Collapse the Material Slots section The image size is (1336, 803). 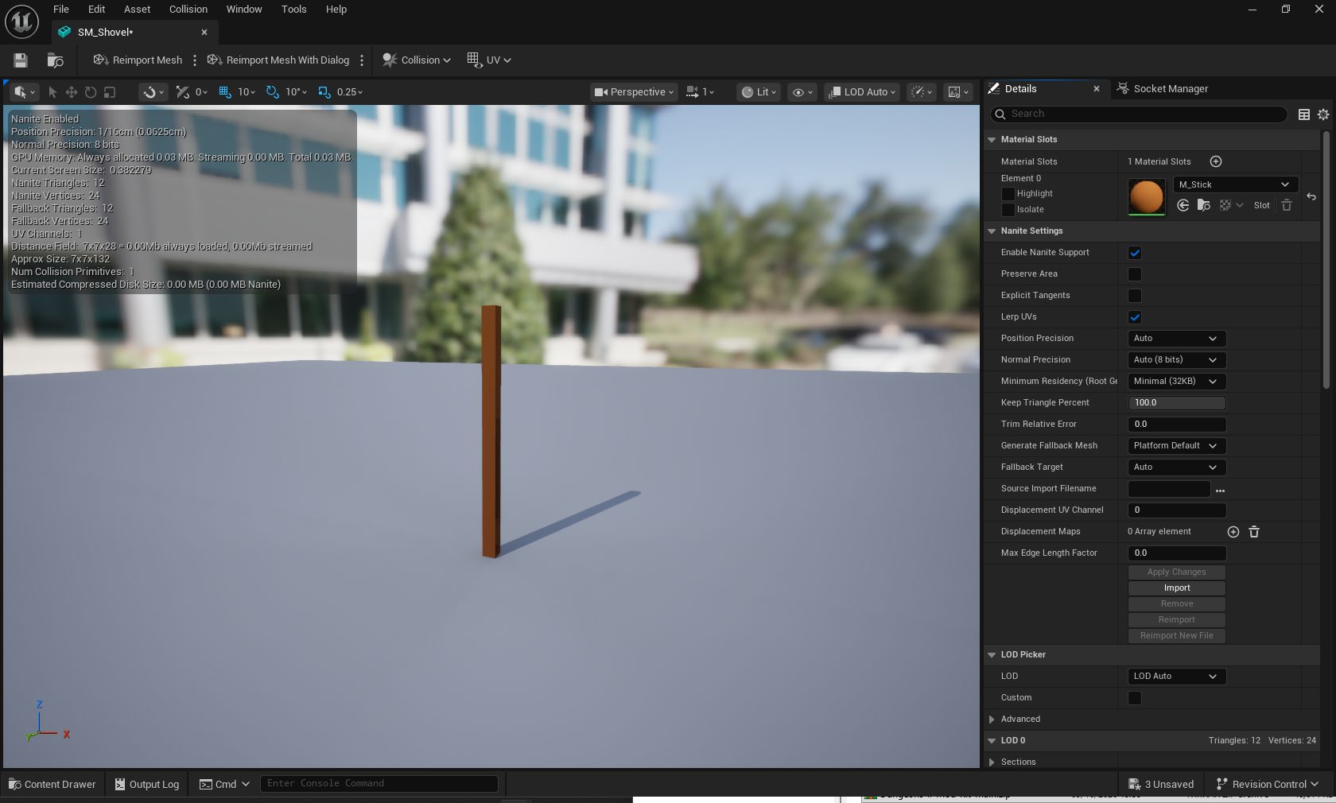coord(992,140)
